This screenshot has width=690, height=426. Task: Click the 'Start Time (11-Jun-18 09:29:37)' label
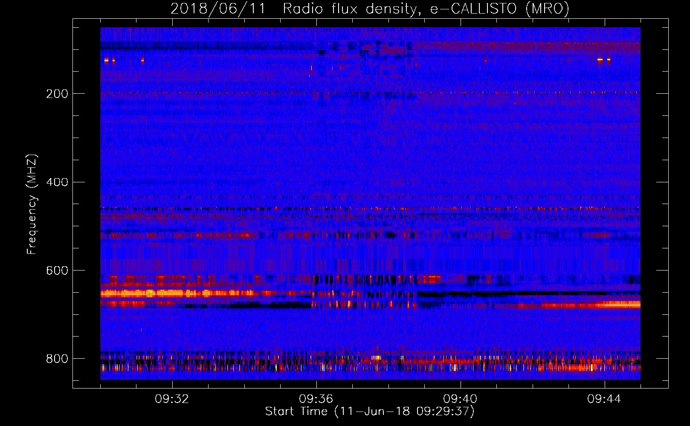tap(370, 412)
